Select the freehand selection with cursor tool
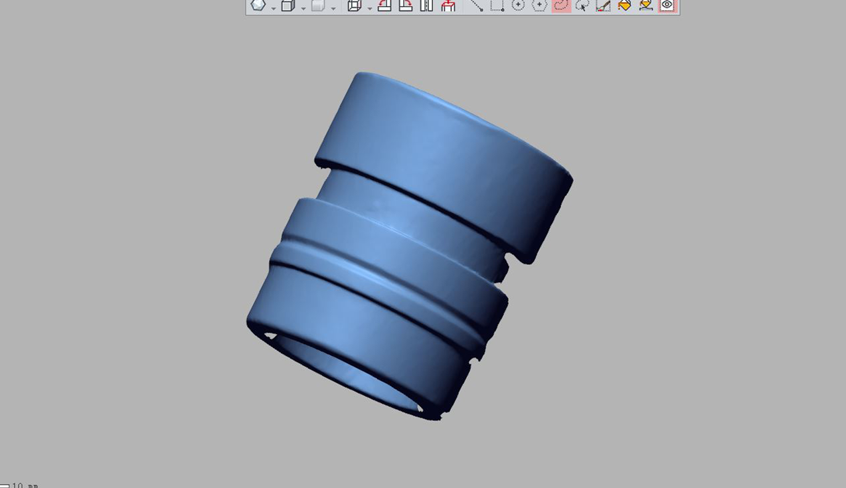The width and height of the screenshot is (846, 488). tap(582, 5)
